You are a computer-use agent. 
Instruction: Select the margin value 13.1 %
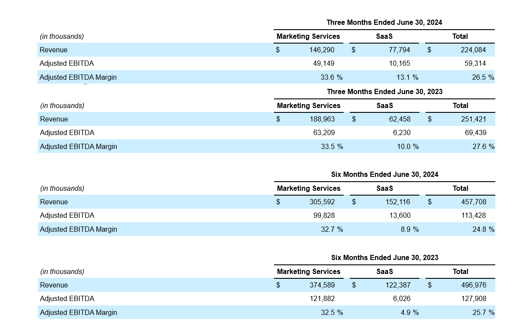coord(407,78)
